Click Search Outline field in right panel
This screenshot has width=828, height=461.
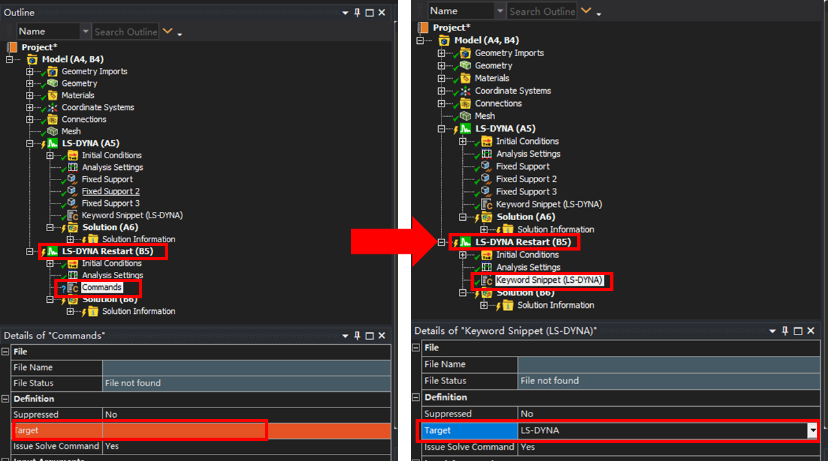click(x=542, y=11)
